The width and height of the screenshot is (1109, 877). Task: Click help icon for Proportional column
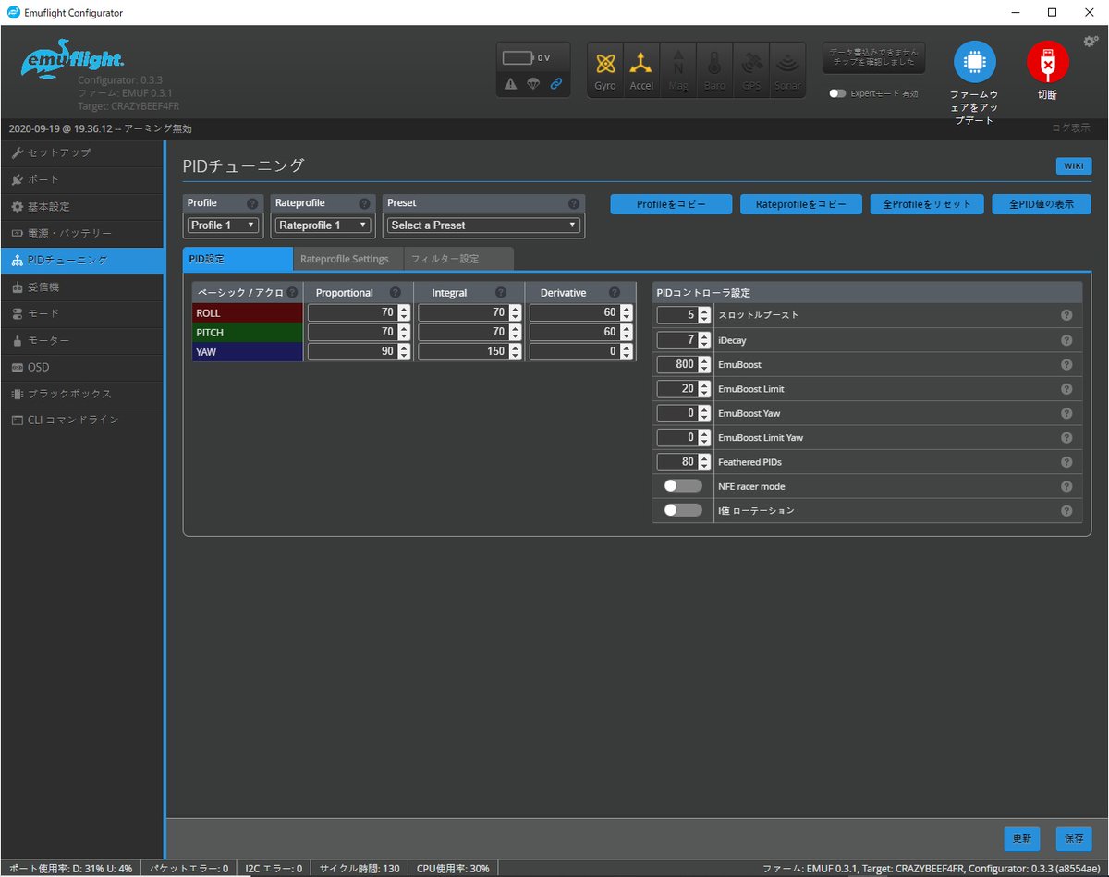[396, 293]
